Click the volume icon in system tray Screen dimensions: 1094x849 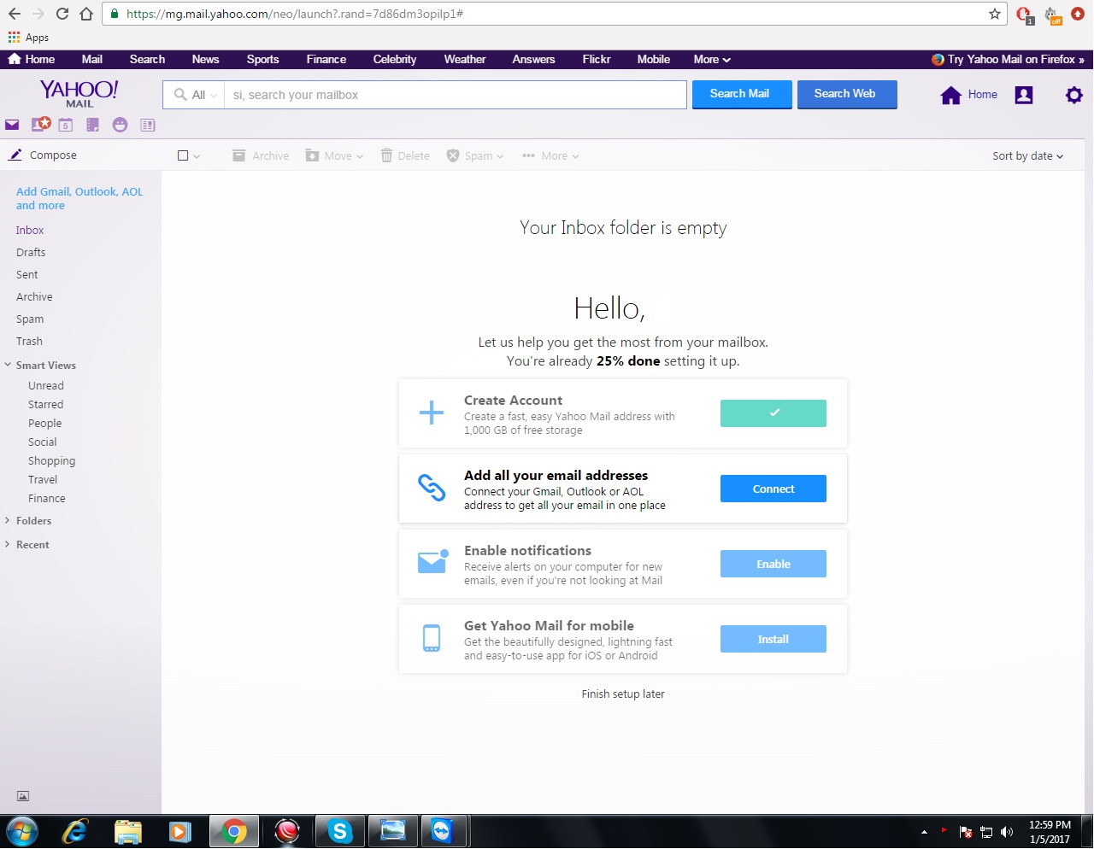[x=1007, y=832]
